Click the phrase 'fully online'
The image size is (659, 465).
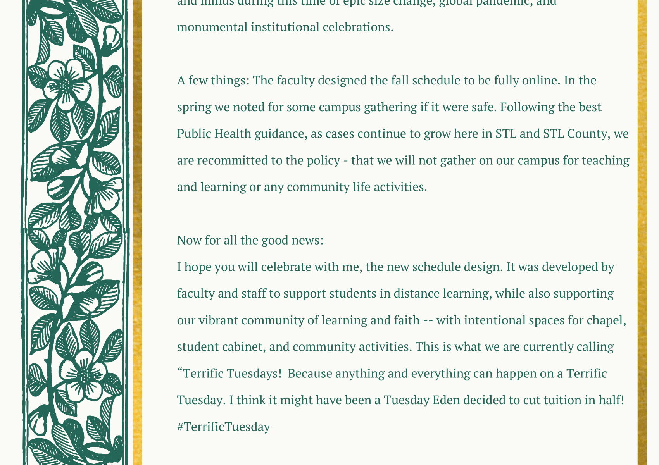(526, 80)
